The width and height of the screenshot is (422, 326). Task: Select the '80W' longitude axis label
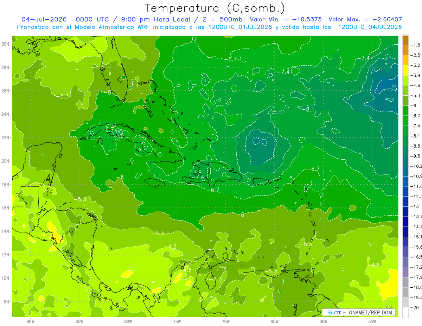[x=128, y=322]
